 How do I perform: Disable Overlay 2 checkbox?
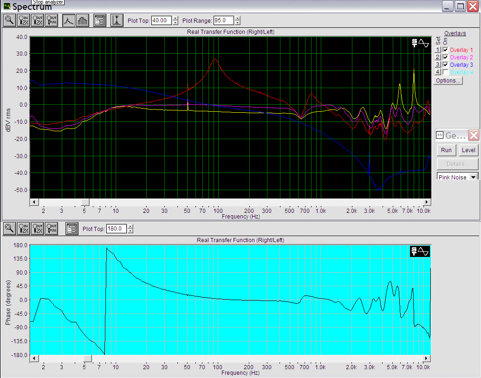(445, 58)
